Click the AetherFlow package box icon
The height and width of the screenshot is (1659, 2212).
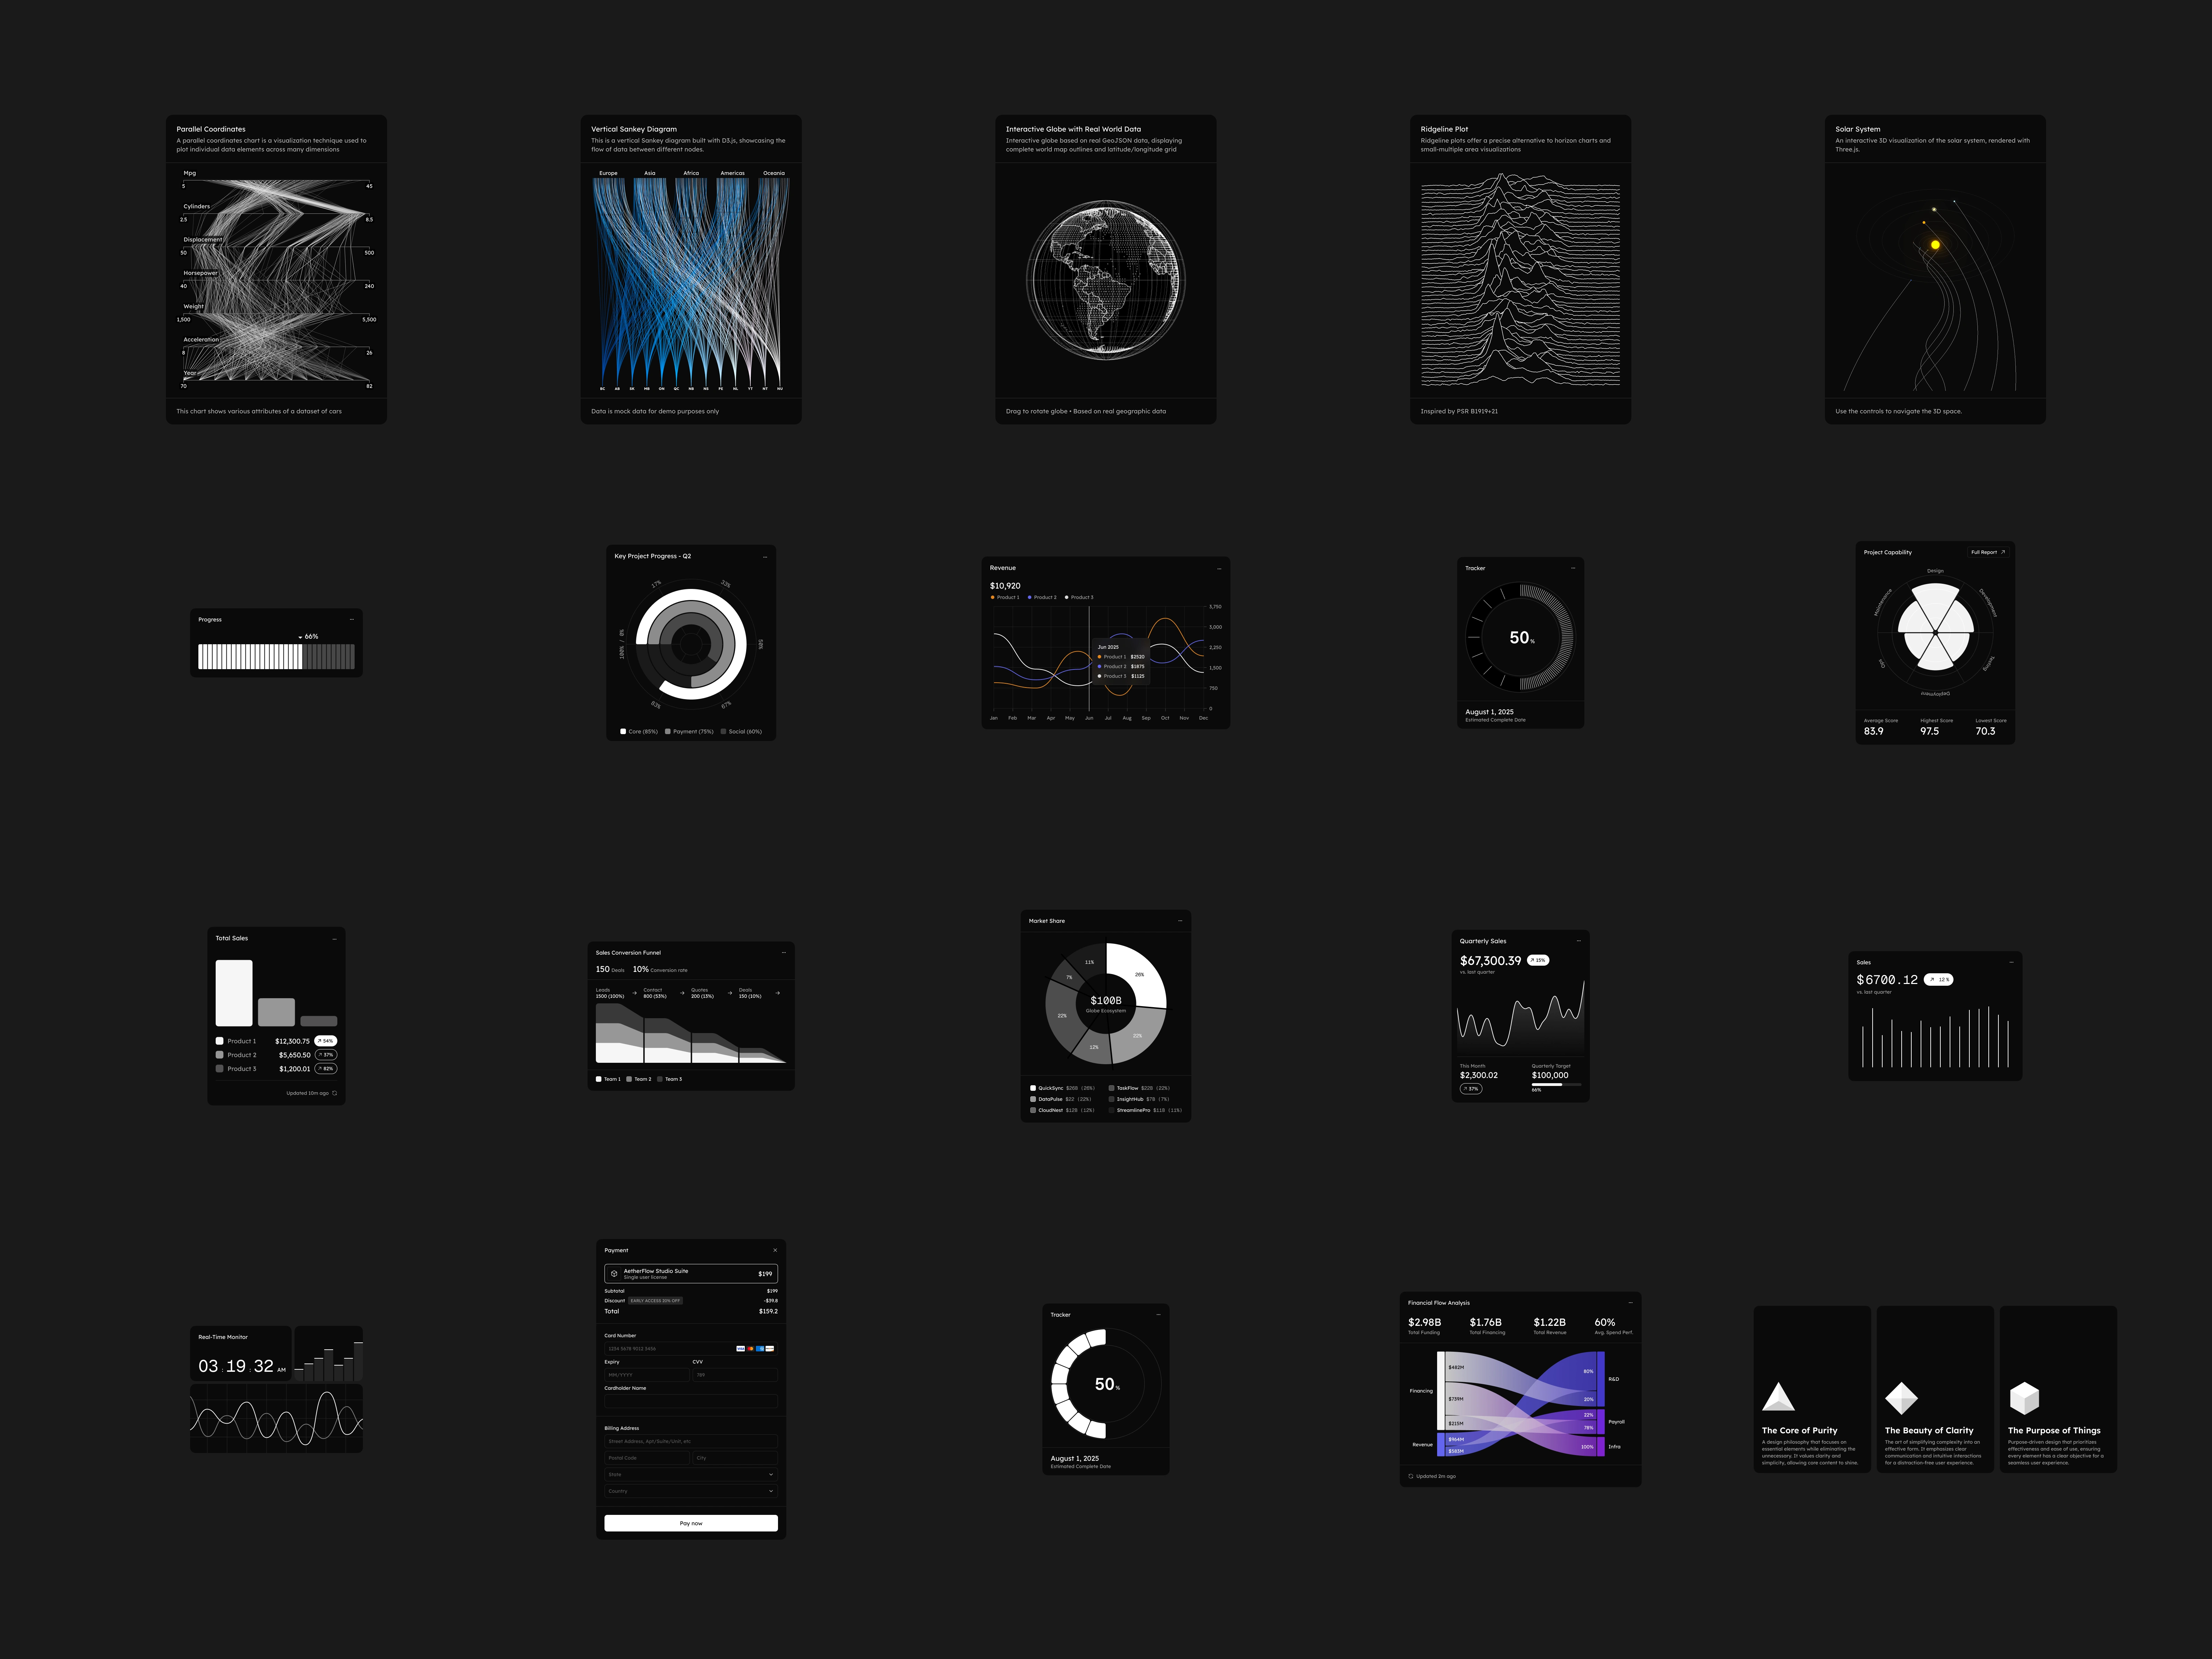click(614, 1274)
